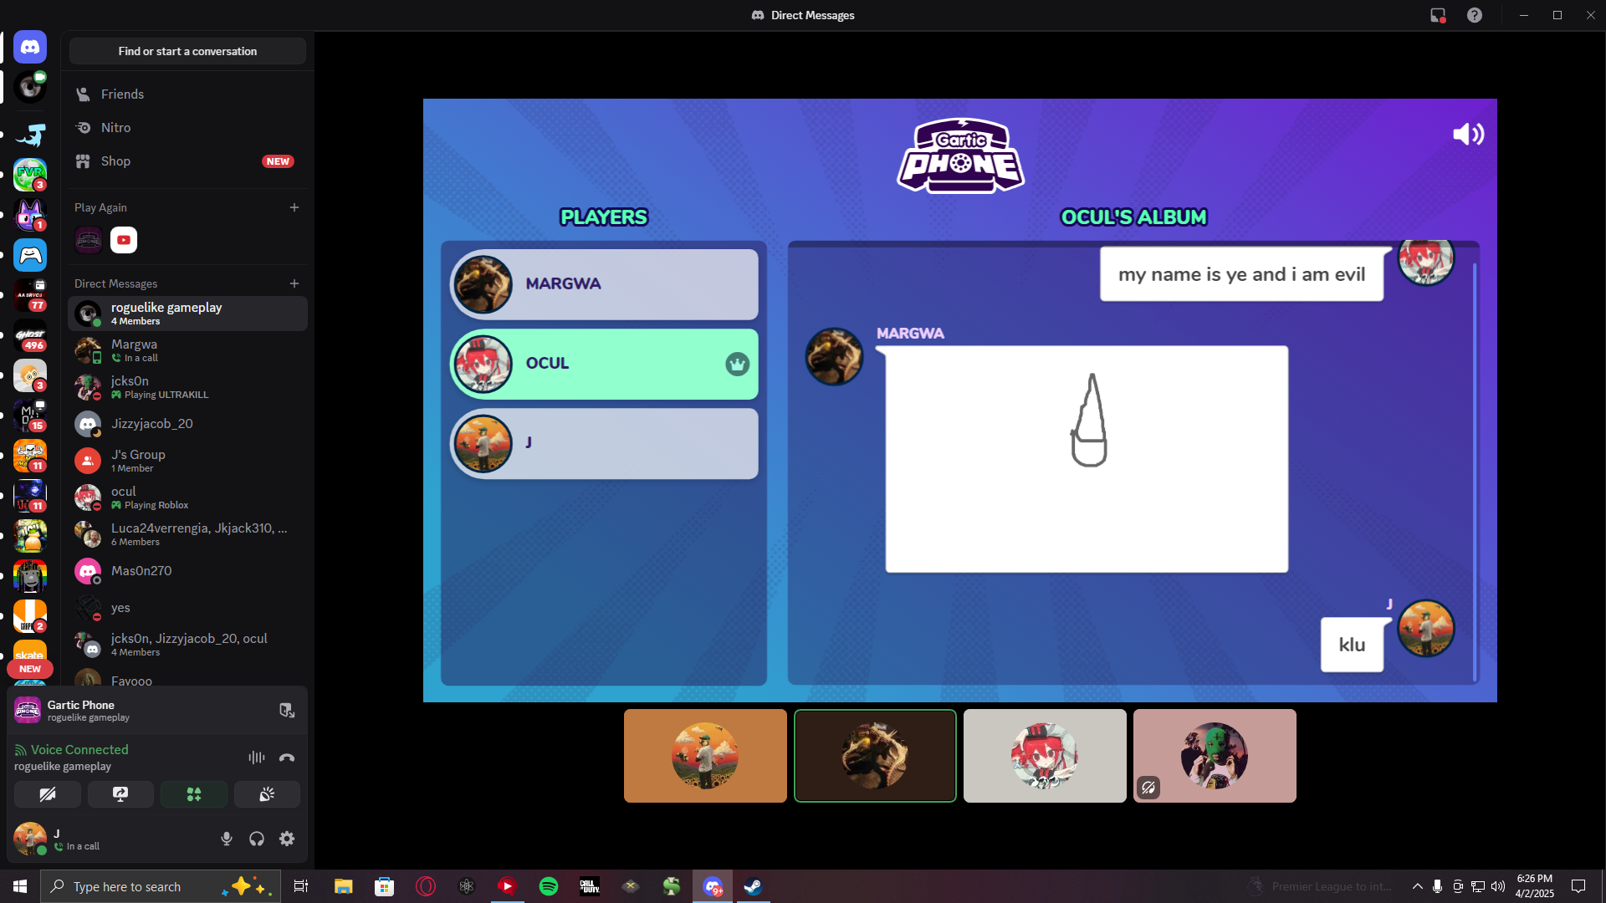Open the Discord help icon
Screen dimensions: 1606x903
click(1475, 15)
